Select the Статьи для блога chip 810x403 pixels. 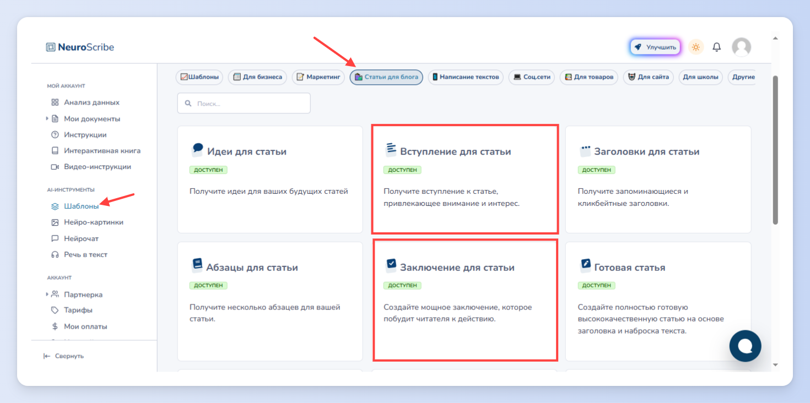pos(386,77)
